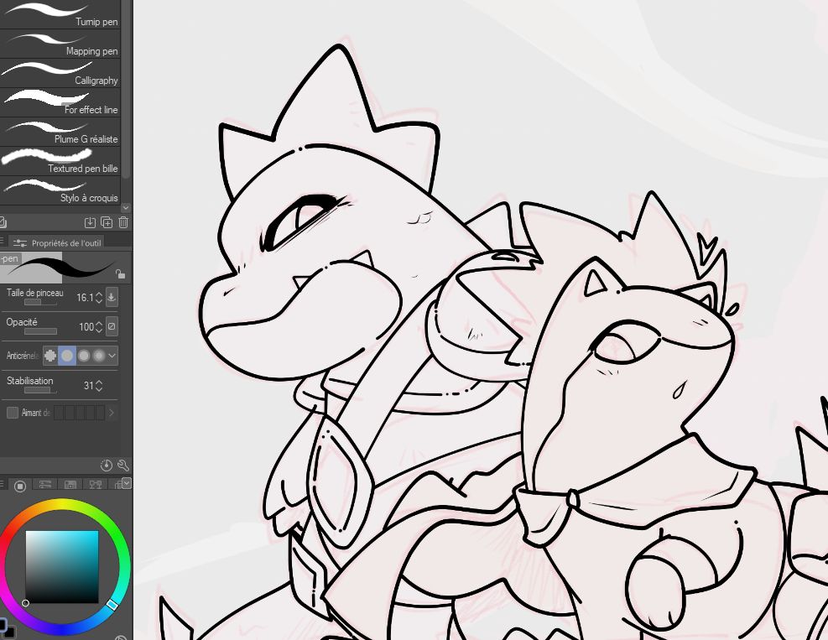Duplicate the current sub tool

tap(107, 222)
